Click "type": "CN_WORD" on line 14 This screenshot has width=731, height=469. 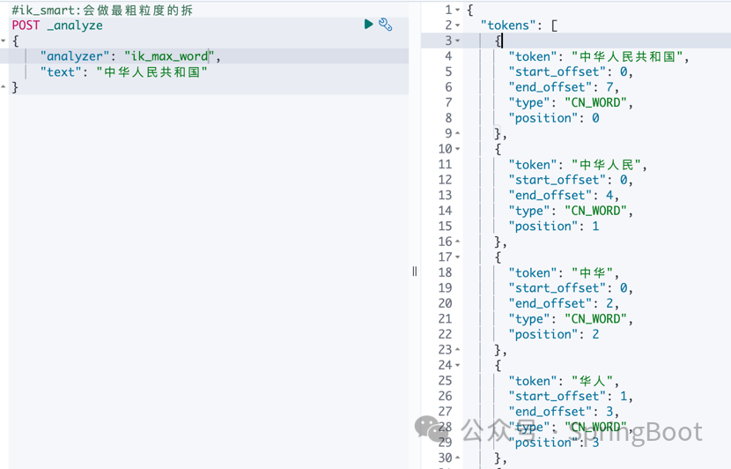point(568,211)
